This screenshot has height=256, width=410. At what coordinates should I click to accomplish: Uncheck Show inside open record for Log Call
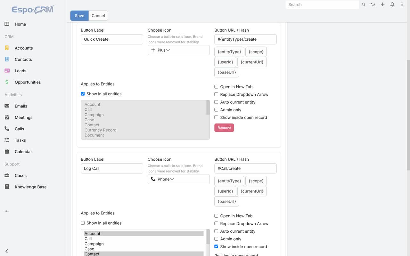click(x=216, y=247)
